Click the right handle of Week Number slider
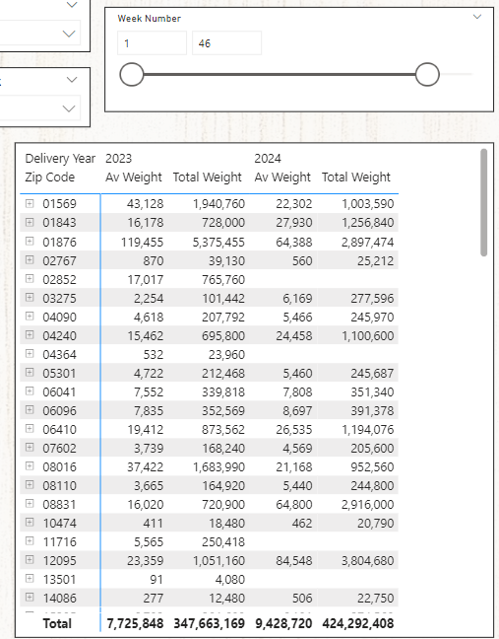This screenshot has height=639, width=499. (427, 74)
